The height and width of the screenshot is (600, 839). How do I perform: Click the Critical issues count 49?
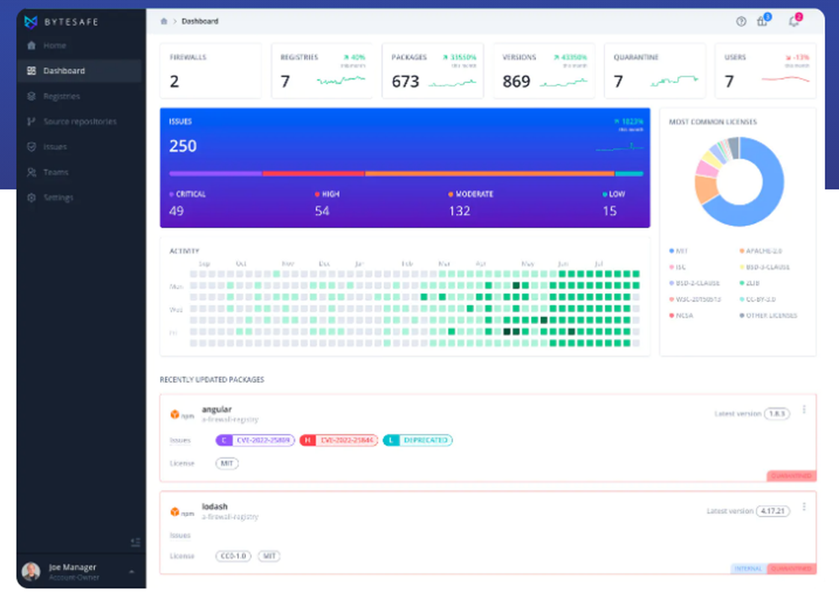tap(176, 211)
